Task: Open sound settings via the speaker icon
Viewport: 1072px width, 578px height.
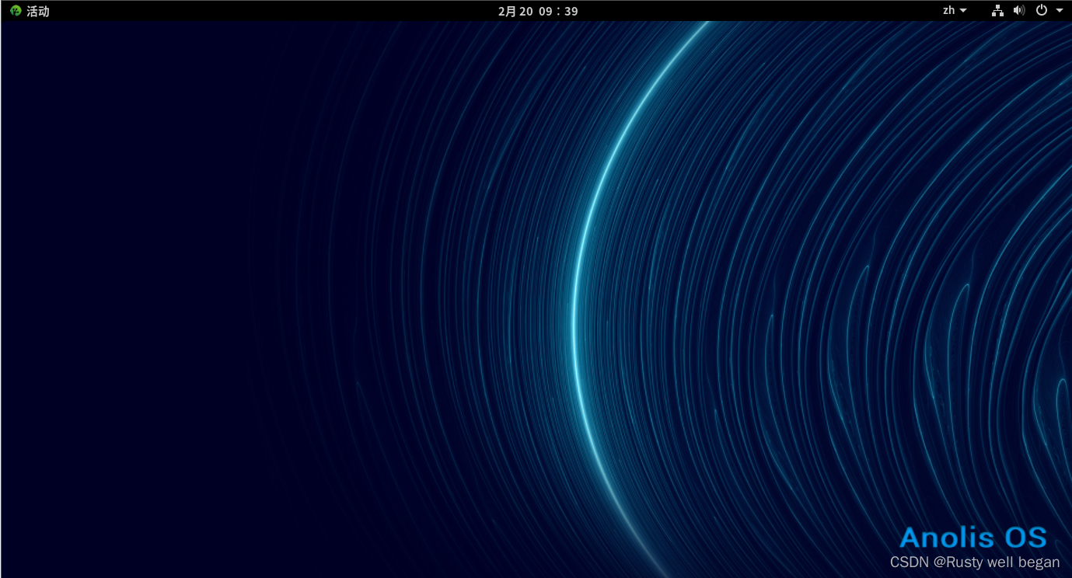Action: pos(1018,11)
